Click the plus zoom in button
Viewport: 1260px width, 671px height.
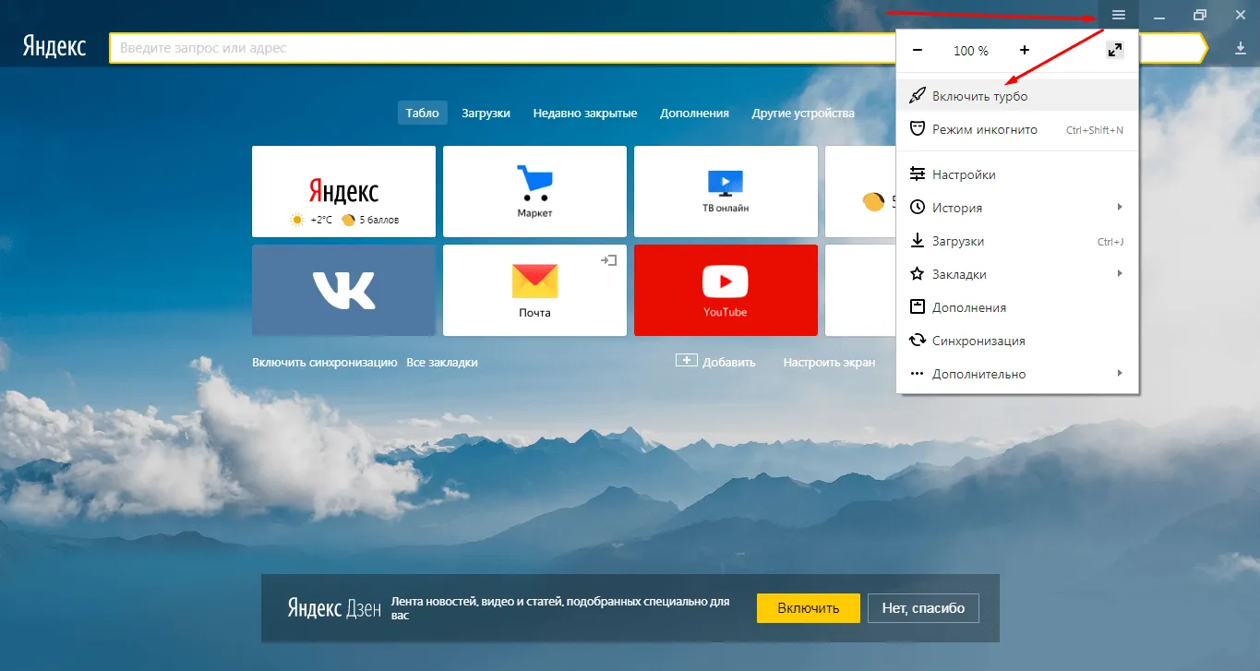click(x=1025, y=51)
